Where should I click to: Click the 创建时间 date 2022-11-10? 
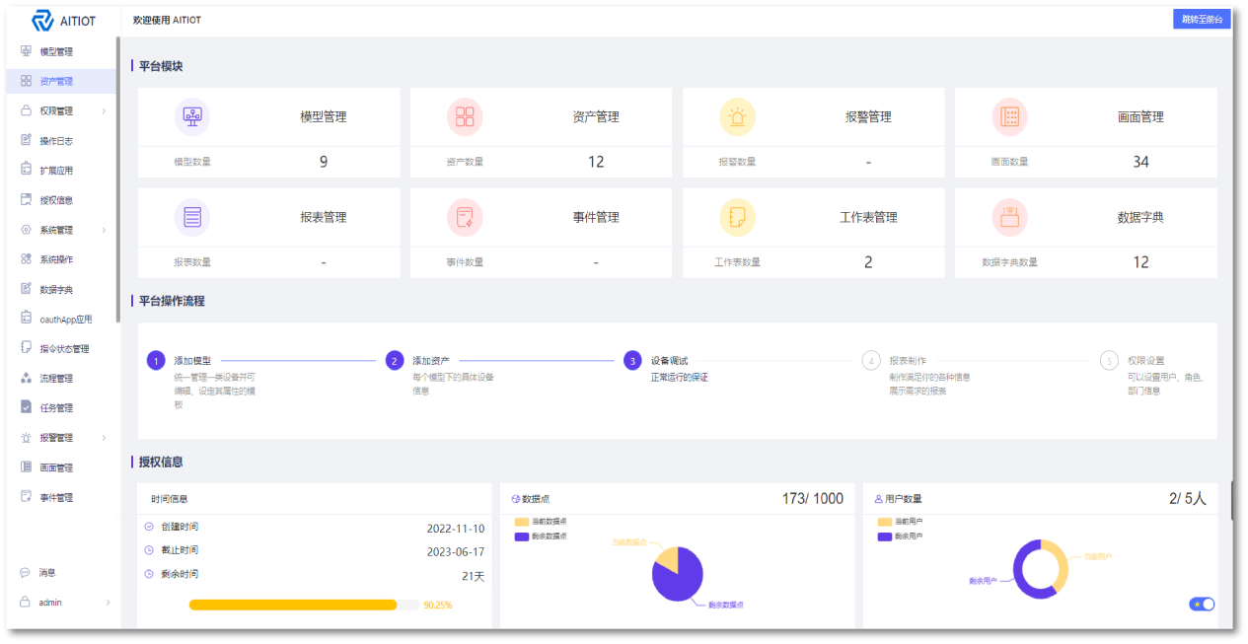point(456,528)
